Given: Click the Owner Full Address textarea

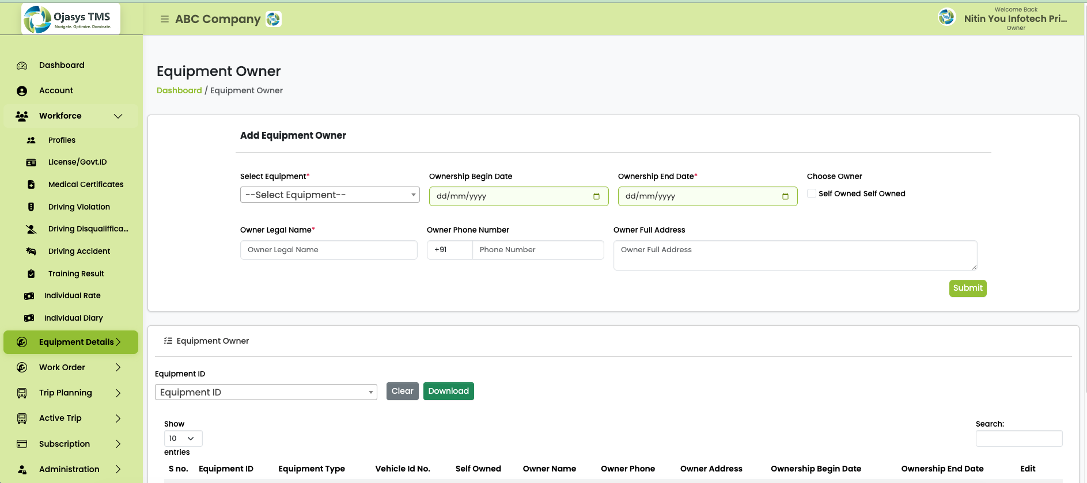Looking at the screenshot, I should (796, 256).
